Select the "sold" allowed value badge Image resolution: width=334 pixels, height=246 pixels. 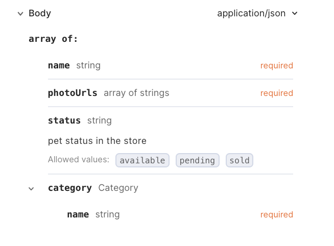[239, 160]
